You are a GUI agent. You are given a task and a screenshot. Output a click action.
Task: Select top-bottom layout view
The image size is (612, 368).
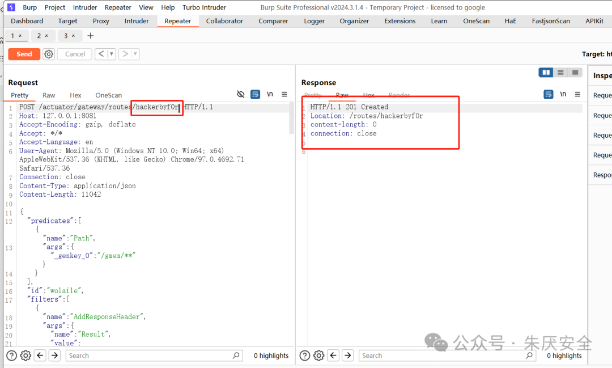560,72
